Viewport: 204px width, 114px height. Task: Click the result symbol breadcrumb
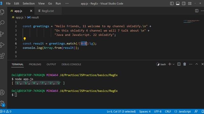click(33, 17)
